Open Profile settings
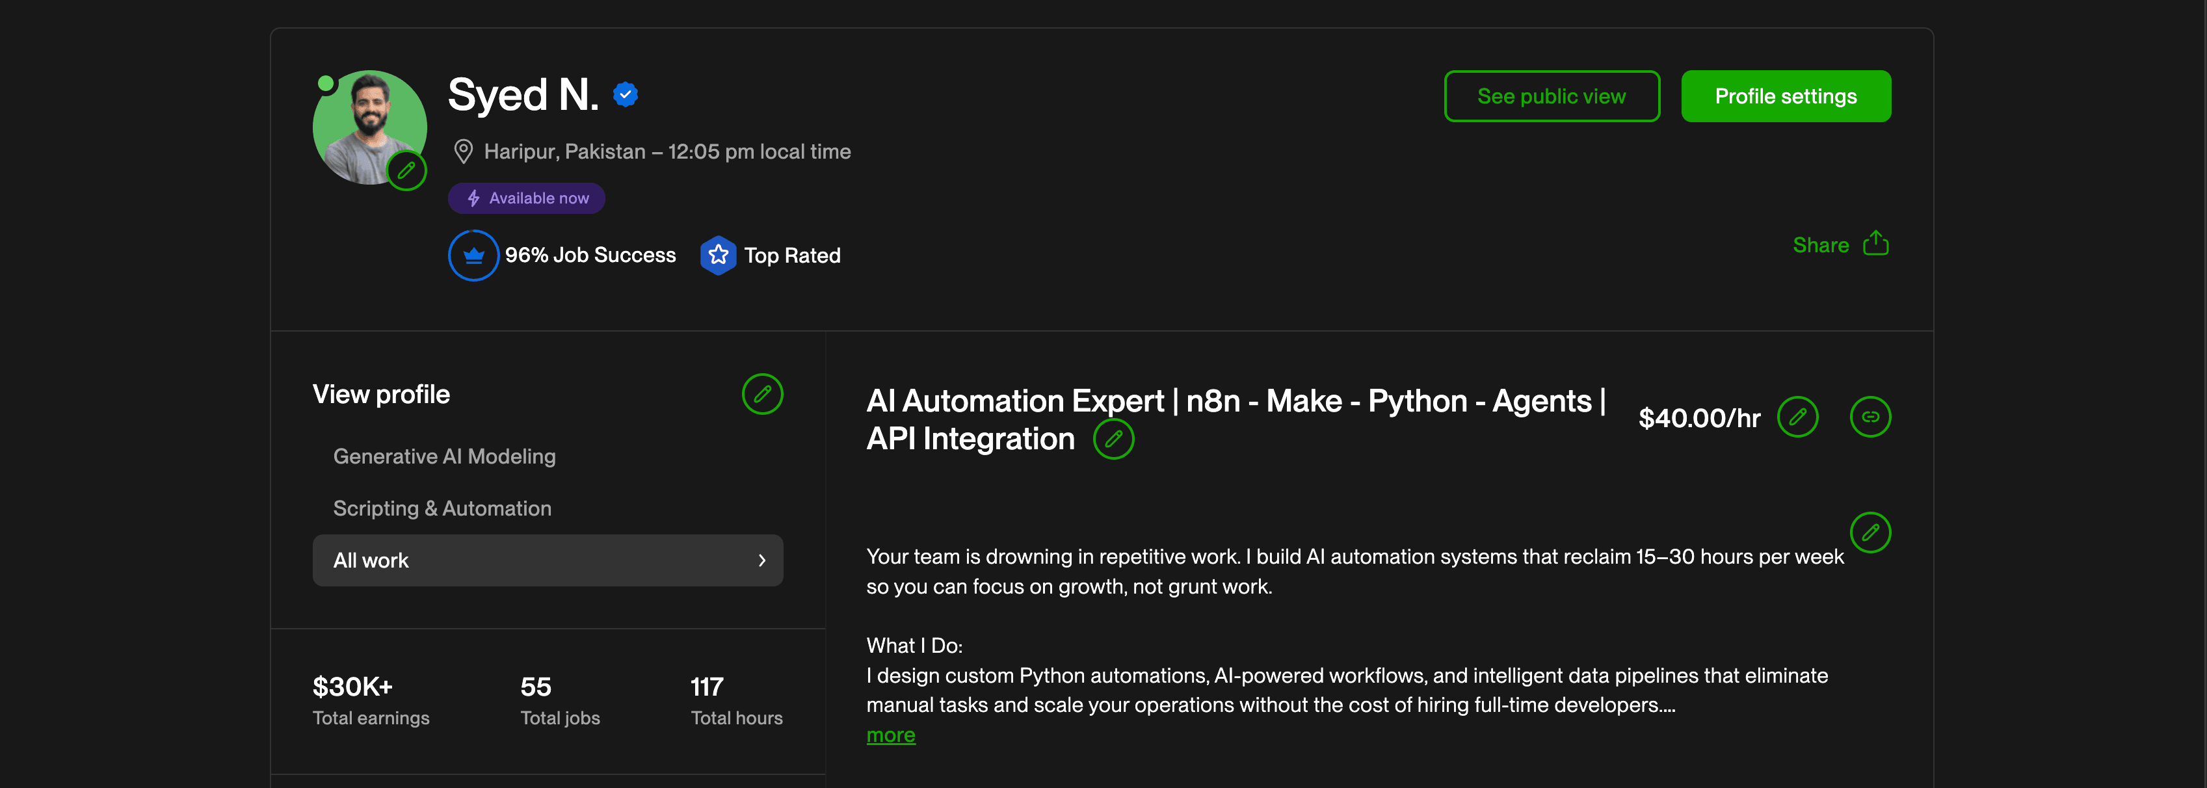The height and width of the screenshot is (788, 2207). pos(1786,96)
